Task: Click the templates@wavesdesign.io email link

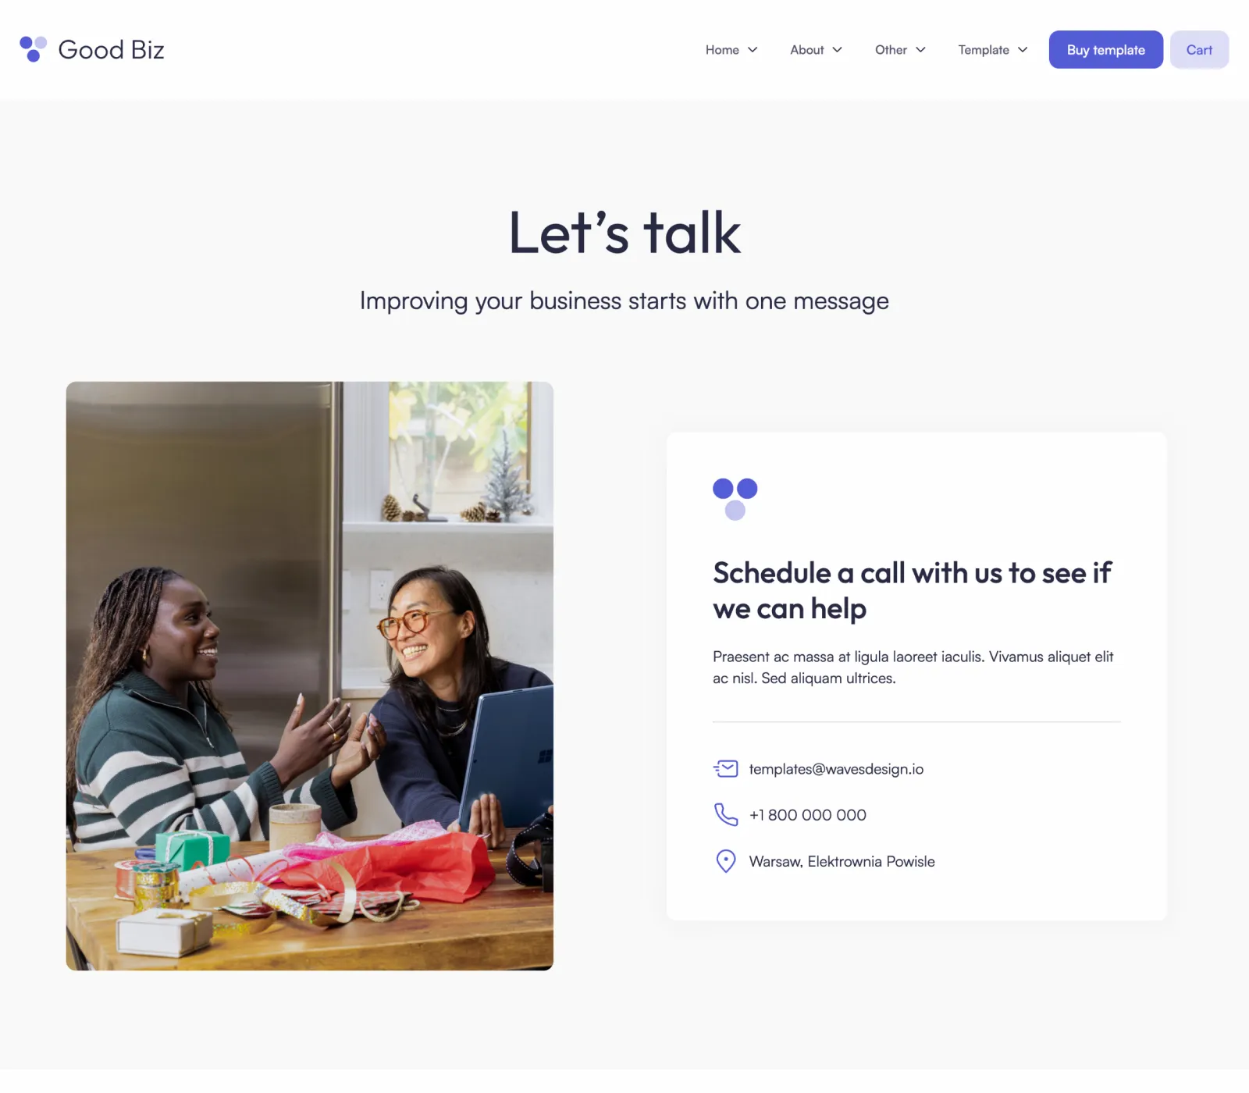Action: click(x=836, y=769)
